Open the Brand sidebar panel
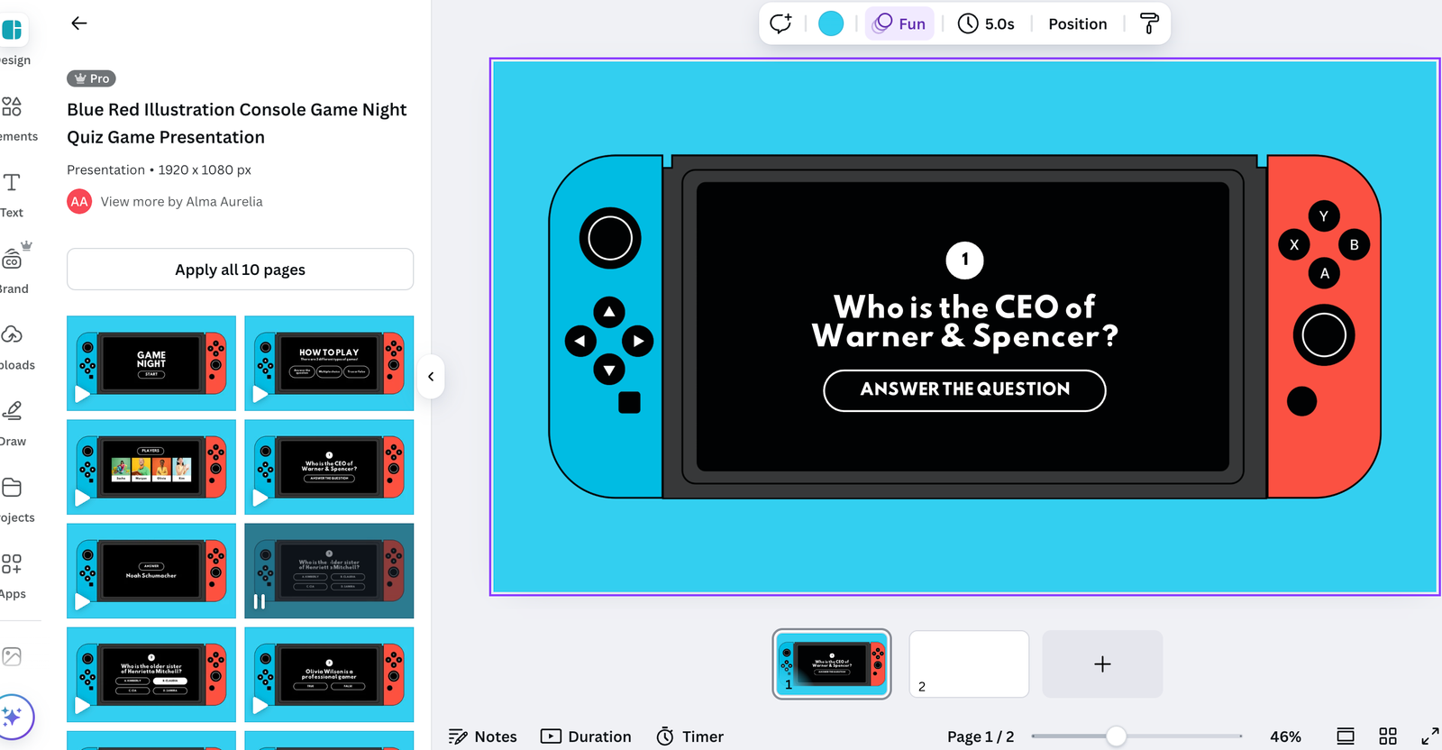1442x750 pixels. tap(13, 270)
